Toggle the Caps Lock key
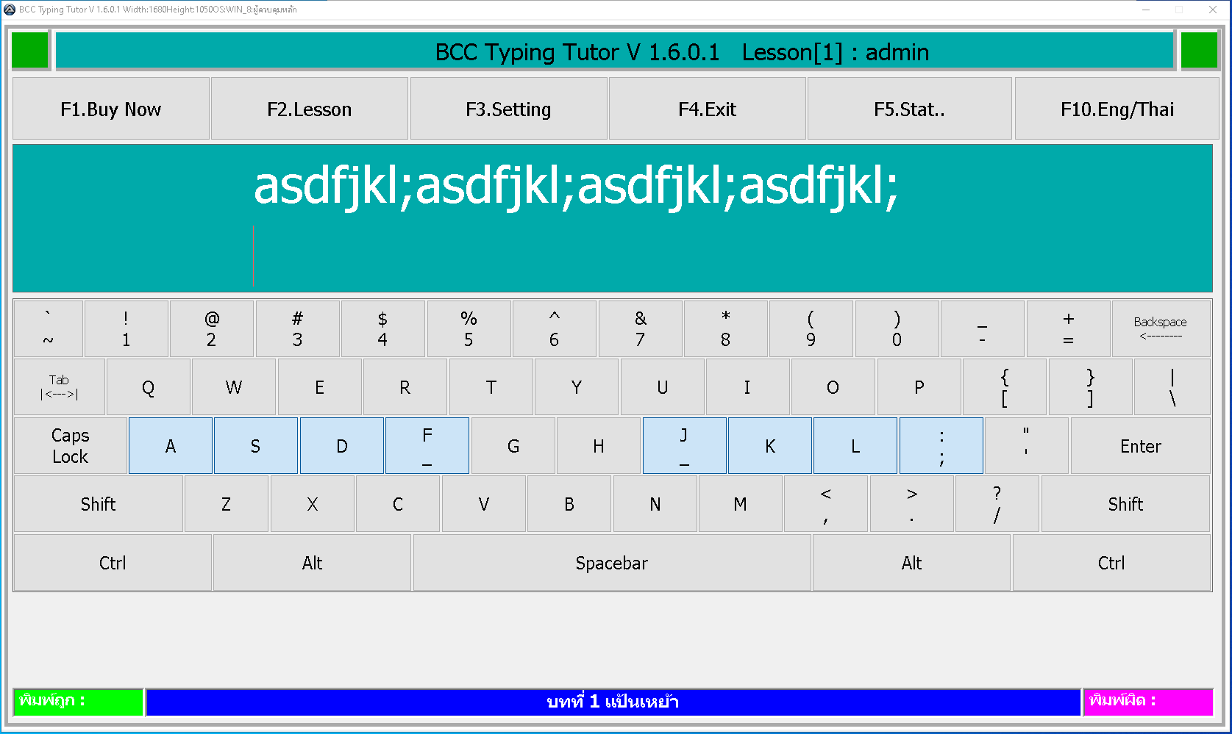 pos(71,446)
